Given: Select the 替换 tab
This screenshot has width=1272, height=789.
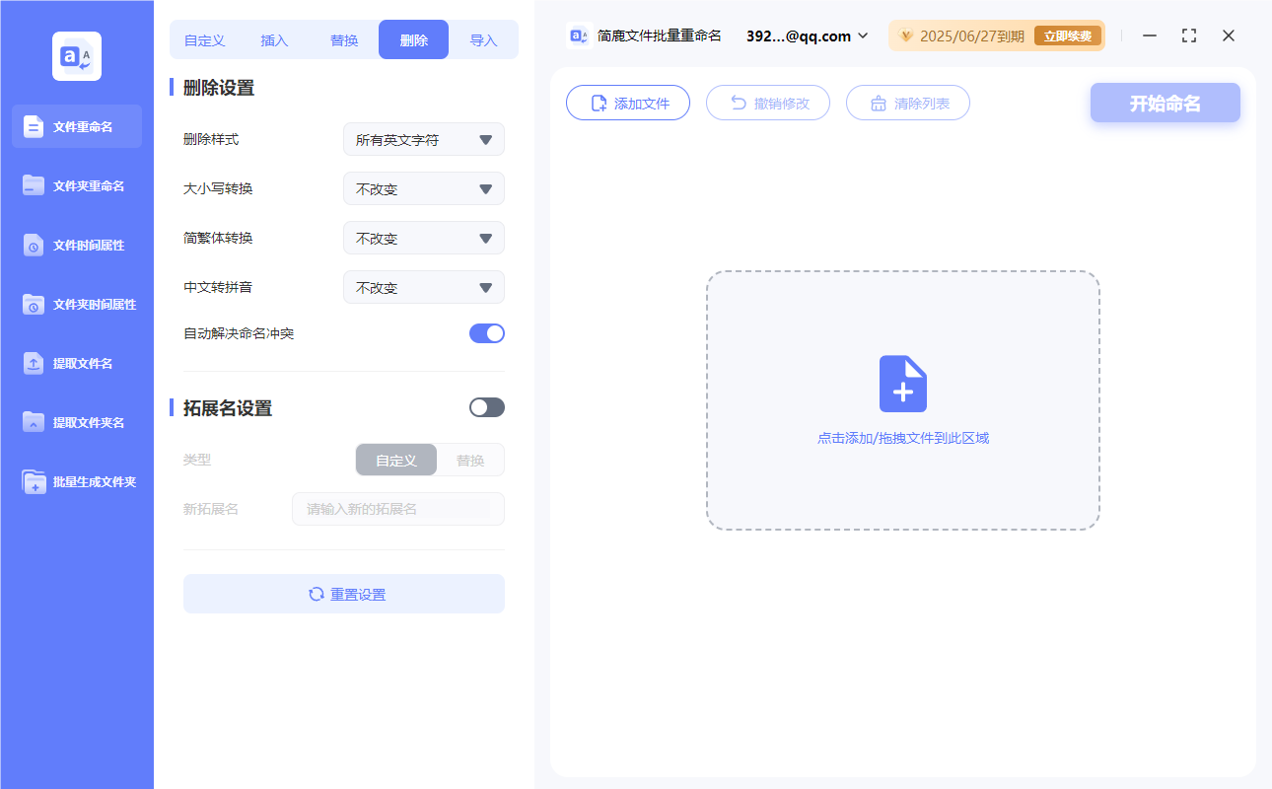Looking at the screenshot, I should 344,38.
